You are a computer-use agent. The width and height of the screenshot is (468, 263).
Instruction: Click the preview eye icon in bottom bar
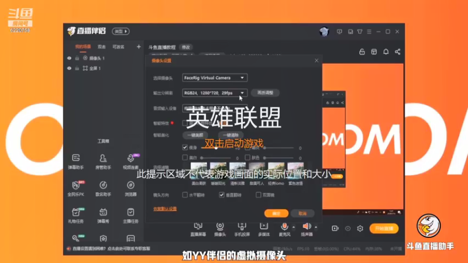[347, 229]
